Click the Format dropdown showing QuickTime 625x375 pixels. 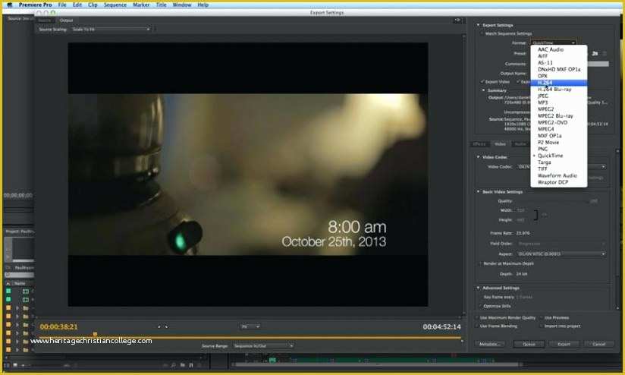click(x=554, y=43)
